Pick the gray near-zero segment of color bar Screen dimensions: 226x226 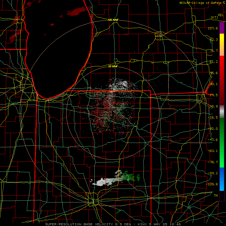(x=222, y=112)
